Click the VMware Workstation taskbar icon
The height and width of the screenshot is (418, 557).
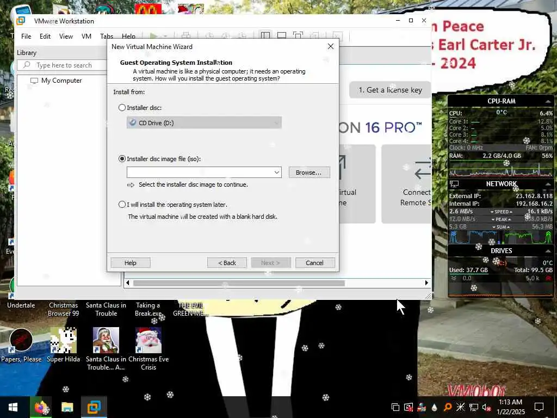click(x=94, y=407)
